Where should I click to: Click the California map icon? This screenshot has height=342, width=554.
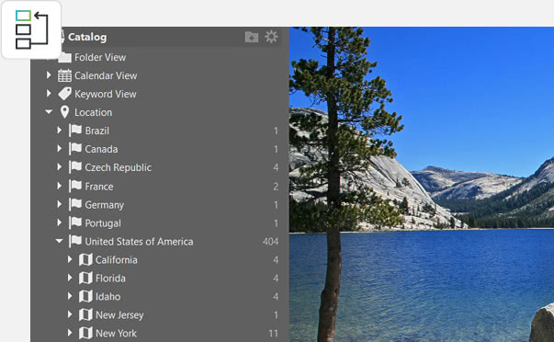85,259
